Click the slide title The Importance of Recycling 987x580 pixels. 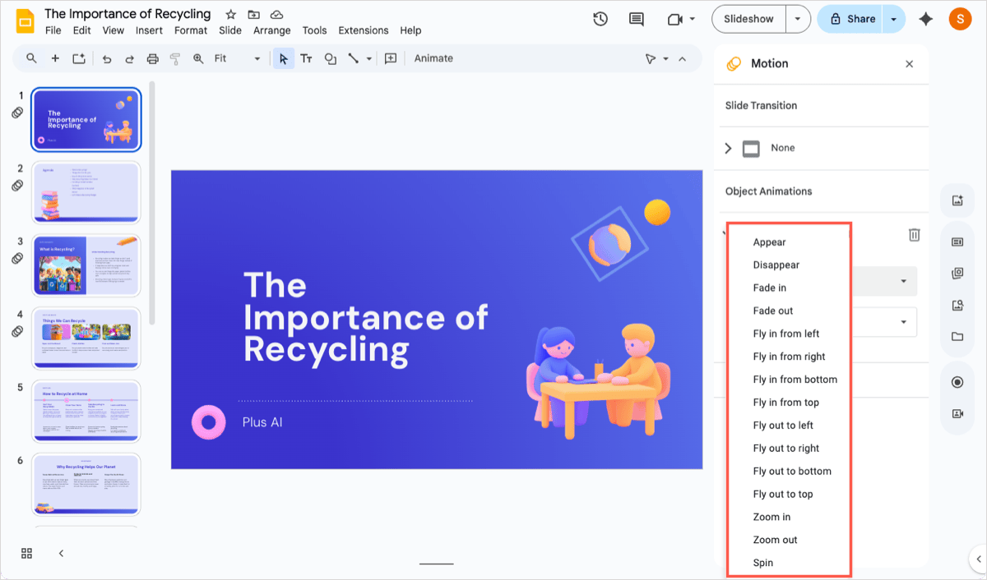[x=366, y=317]
